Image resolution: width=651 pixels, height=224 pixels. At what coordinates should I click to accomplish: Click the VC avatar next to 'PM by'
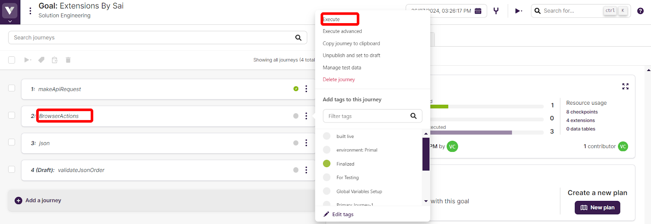pyautogui.click(x=452, y=146)
